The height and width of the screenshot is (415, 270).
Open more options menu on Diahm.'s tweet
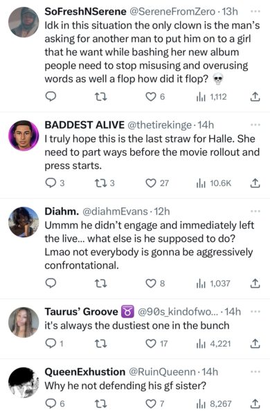[x=255, y=211]
